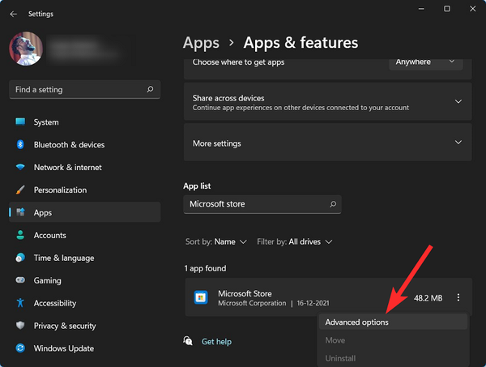Open the System settings icon

pos(20,122)
